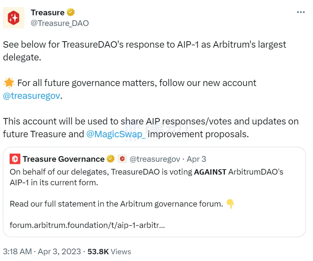Open the tweet's more options menu
This screenshot has height=261, width=313.
[x=301, y=12]
